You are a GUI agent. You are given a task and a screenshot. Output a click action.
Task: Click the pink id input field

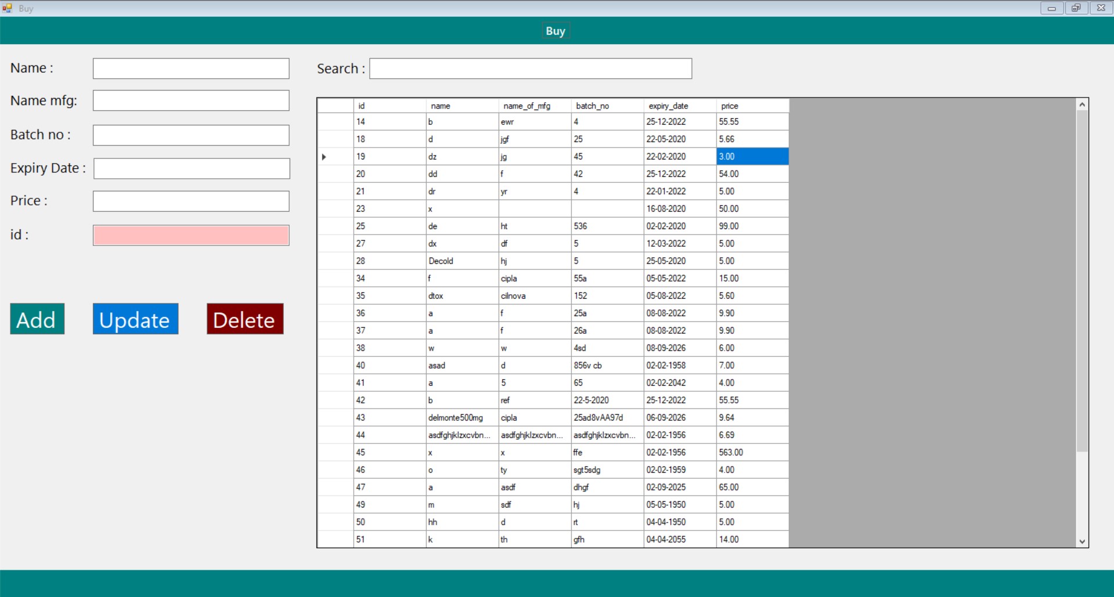pos(191,236)
